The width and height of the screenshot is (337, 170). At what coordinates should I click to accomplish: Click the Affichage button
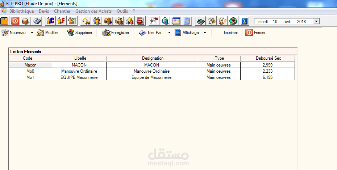pos(187,33)
